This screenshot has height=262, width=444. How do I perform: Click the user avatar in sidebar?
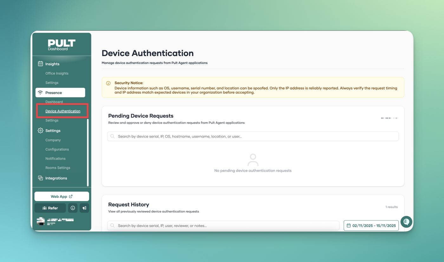pyautogui.click(x=41, y=221)
